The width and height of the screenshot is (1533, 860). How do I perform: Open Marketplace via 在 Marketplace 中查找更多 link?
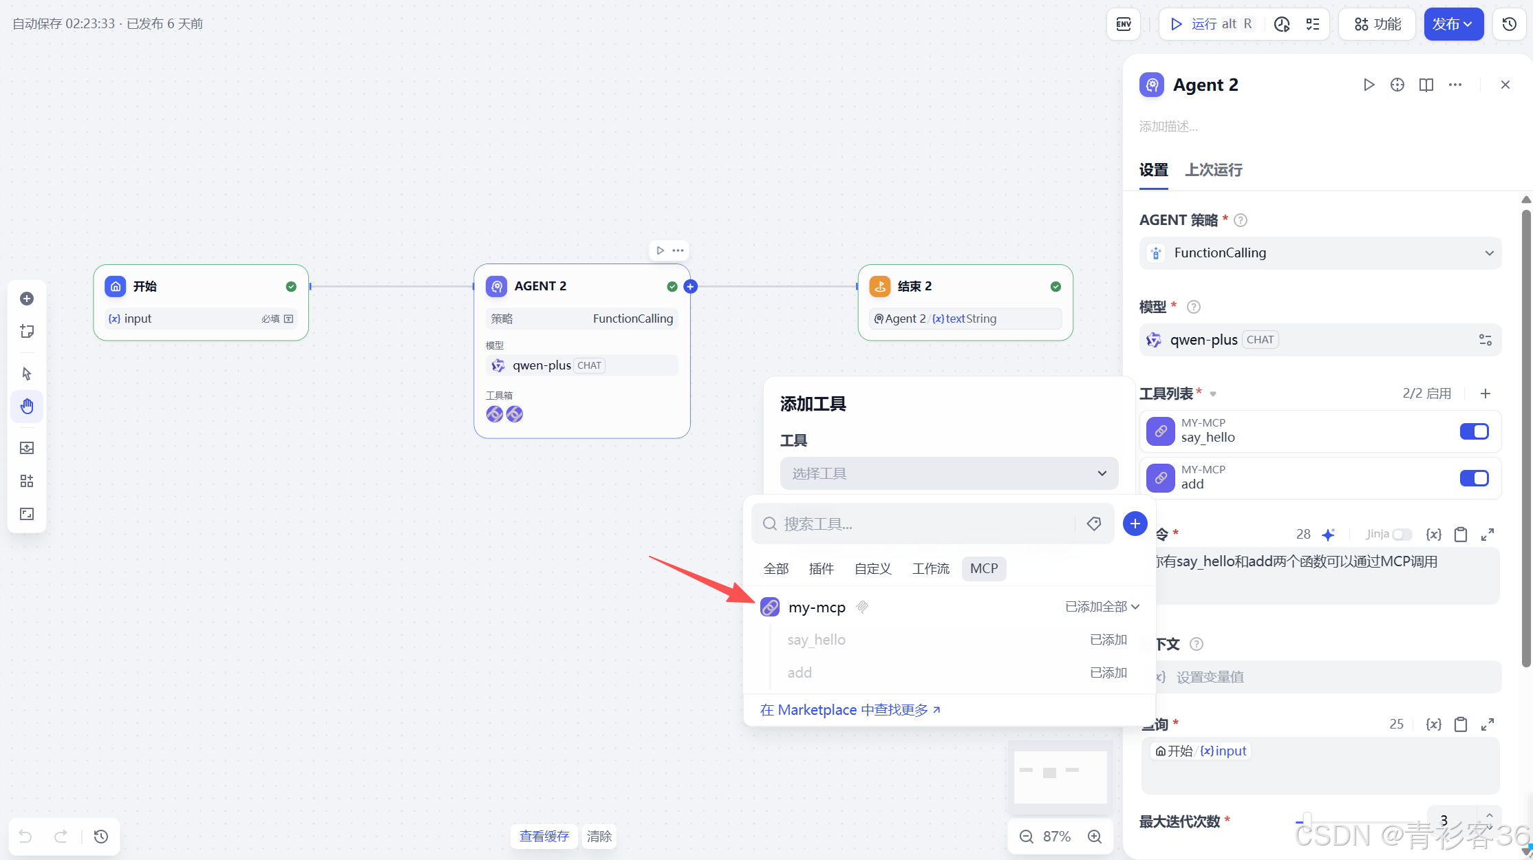pyautogui.click(x=850, y=709)
